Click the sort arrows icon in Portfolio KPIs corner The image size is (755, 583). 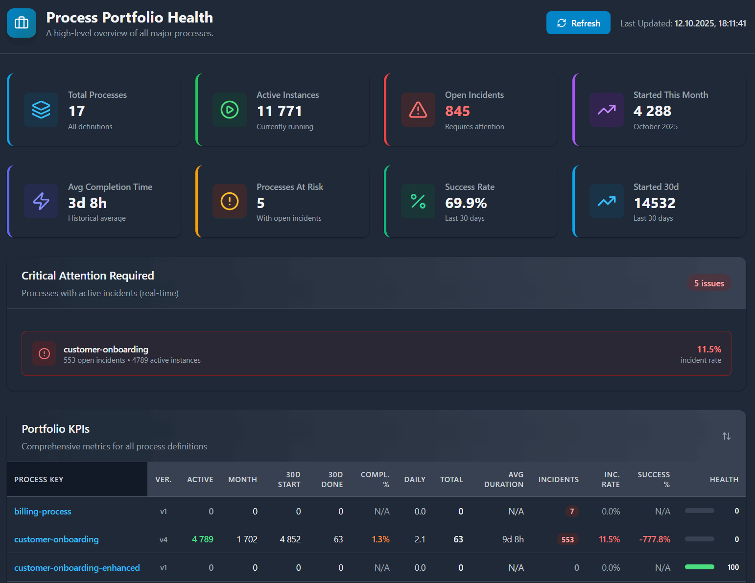tap(727, 436)
